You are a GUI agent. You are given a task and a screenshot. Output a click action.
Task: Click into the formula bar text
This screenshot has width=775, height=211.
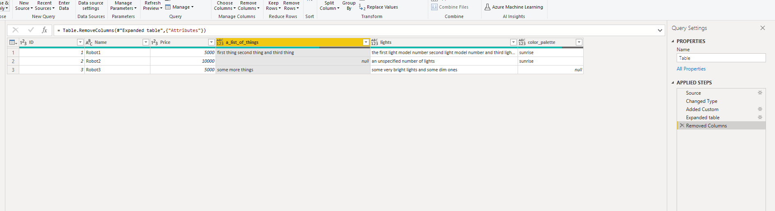pos(354,30)
